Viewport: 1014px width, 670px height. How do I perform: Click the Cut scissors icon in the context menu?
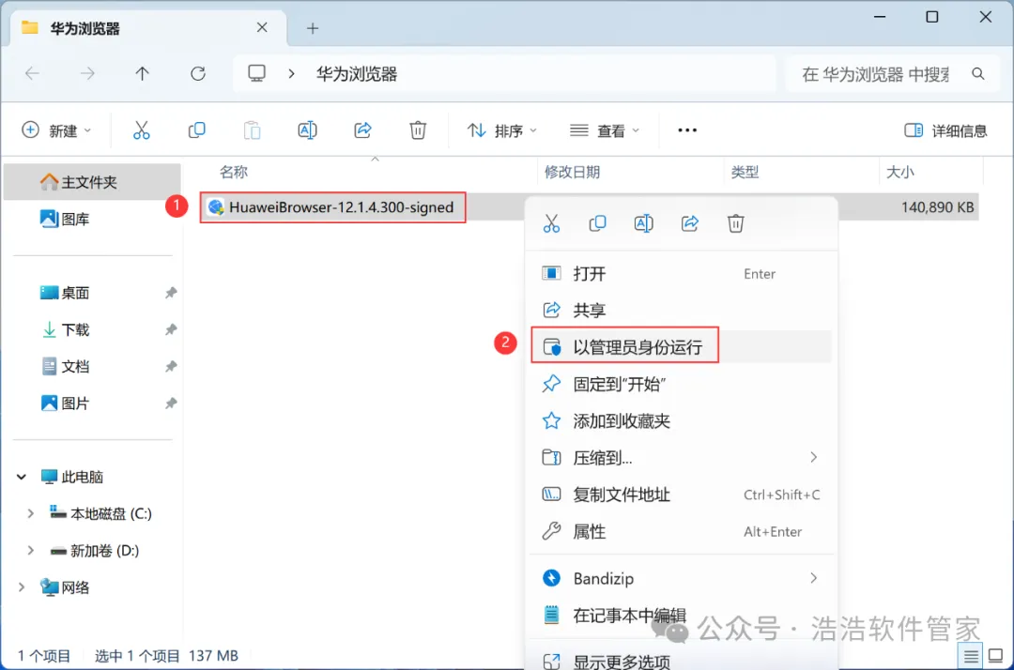coord(551,223)
